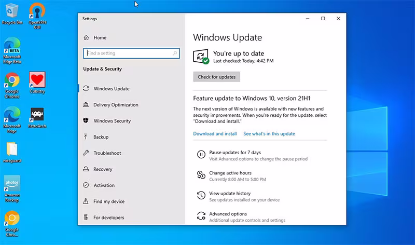Click the up-to-date status icon with green check
This screenshot has height=245, width=415.
tap(201, 57)
